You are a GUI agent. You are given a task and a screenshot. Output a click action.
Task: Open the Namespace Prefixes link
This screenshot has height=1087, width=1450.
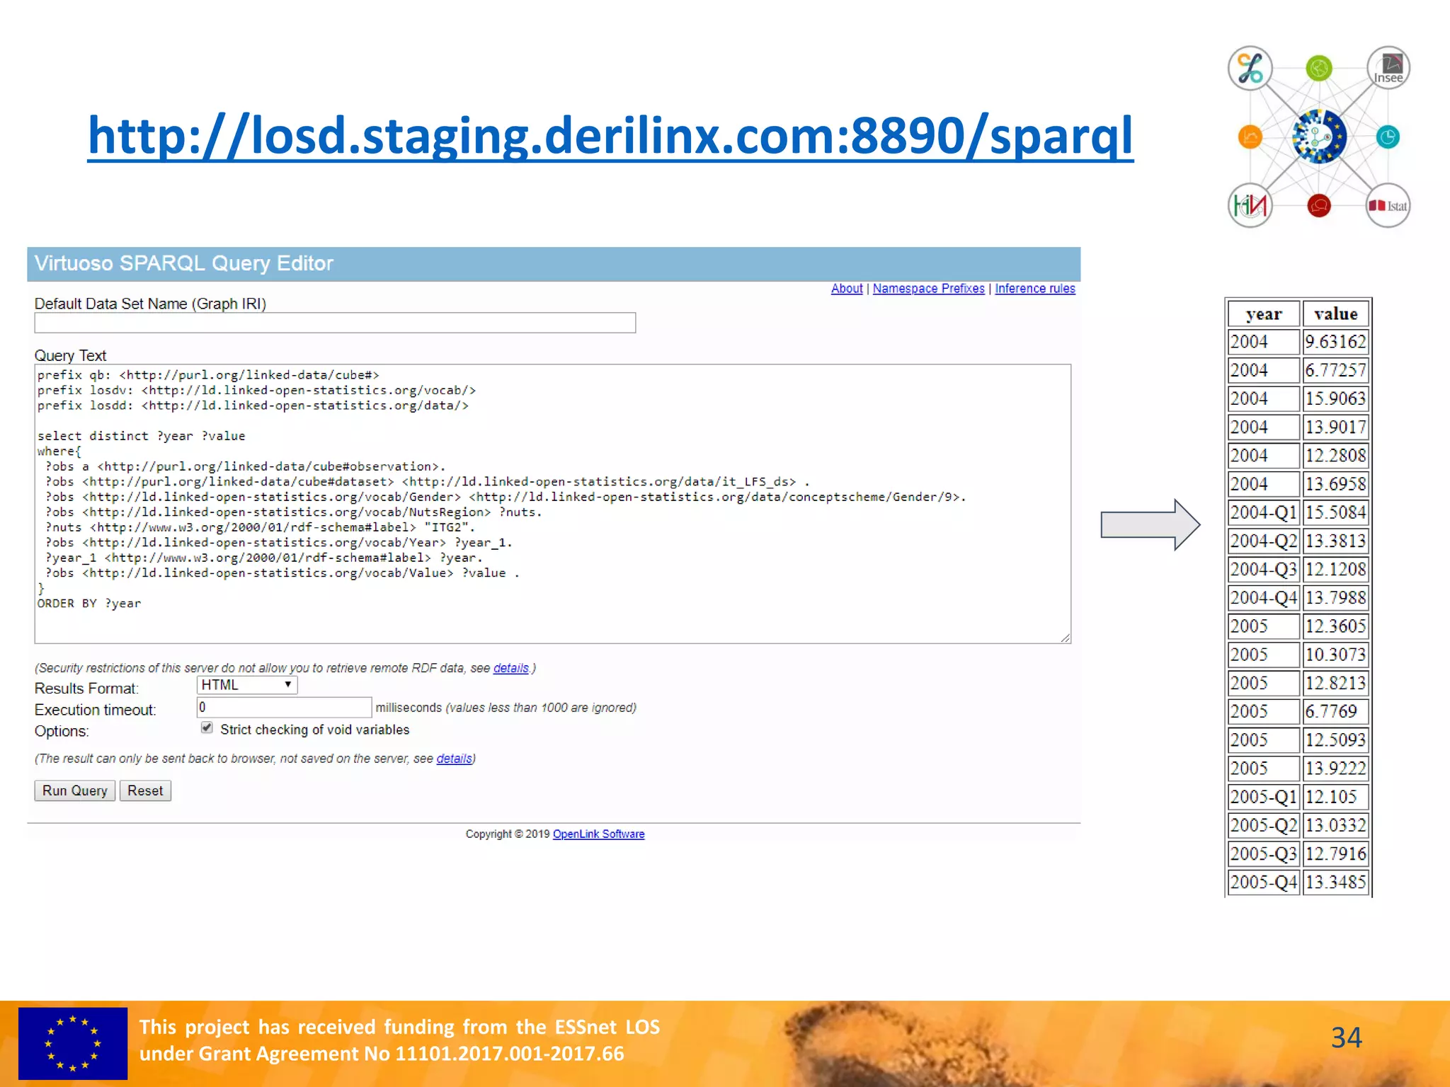click(x=928, y=289)
